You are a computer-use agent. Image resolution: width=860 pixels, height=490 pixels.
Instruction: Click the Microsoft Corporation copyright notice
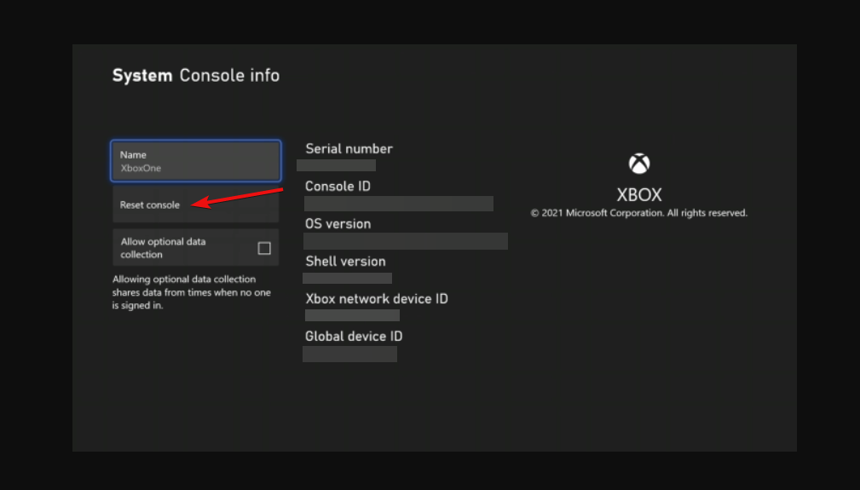(x=639, y=213)
